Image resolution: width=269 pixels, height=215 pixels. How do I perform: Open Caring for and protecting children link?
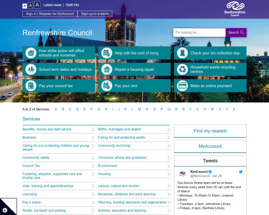pos(56,147)
